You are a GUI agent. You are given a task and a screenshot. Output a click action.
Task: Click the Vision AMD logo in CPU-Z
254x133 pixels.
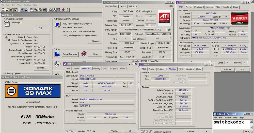pyautogui.click(x=240, y=18)
